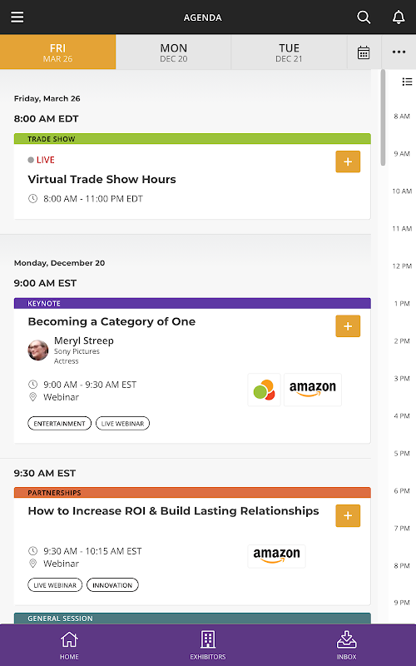
Task: Switch to the MON DEC 20 tab
Action: (173, 52)
